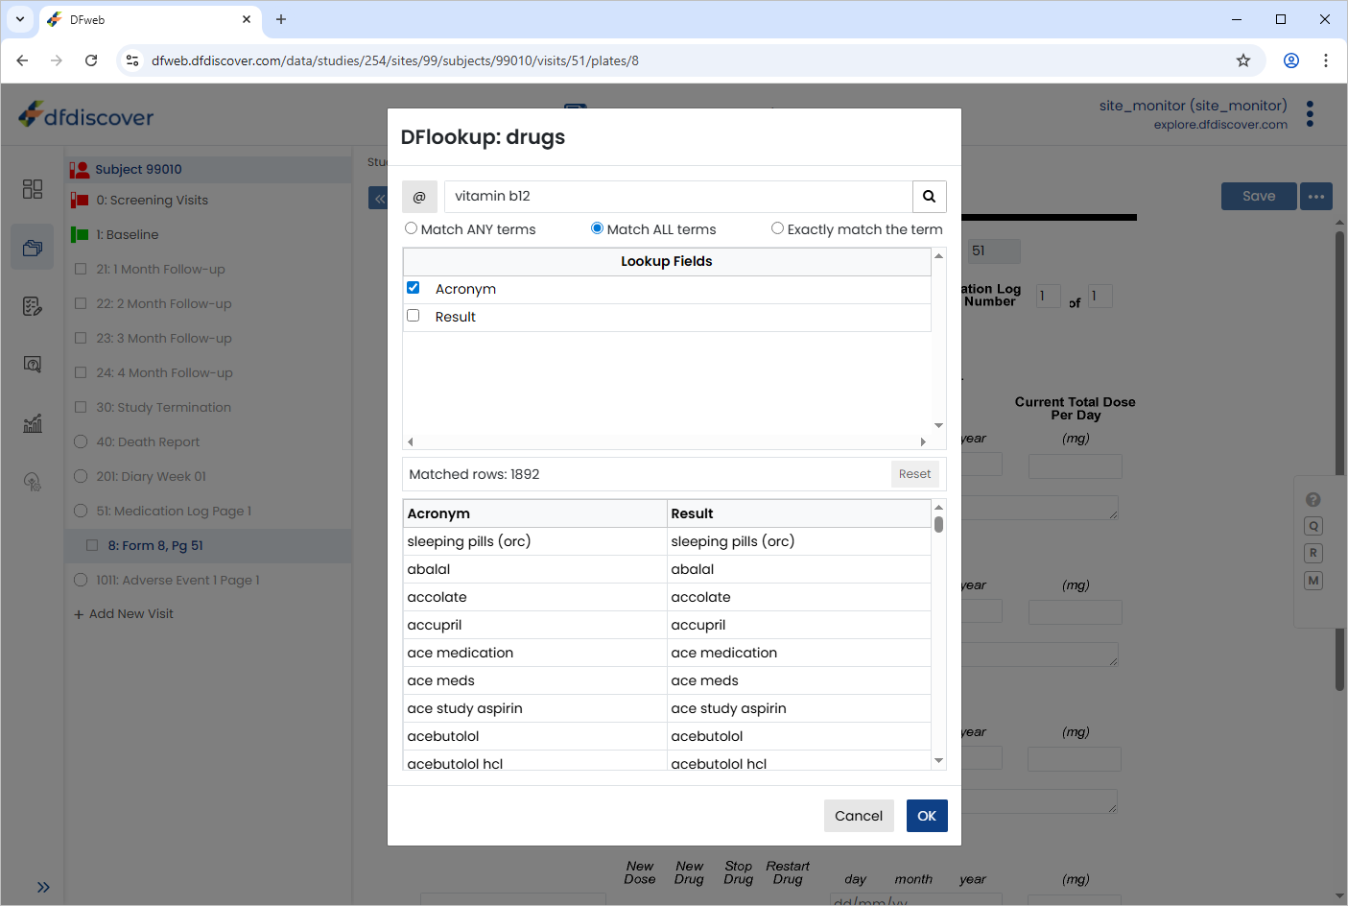Click the results table vertical scrollbar thumb

coord(938,524)
